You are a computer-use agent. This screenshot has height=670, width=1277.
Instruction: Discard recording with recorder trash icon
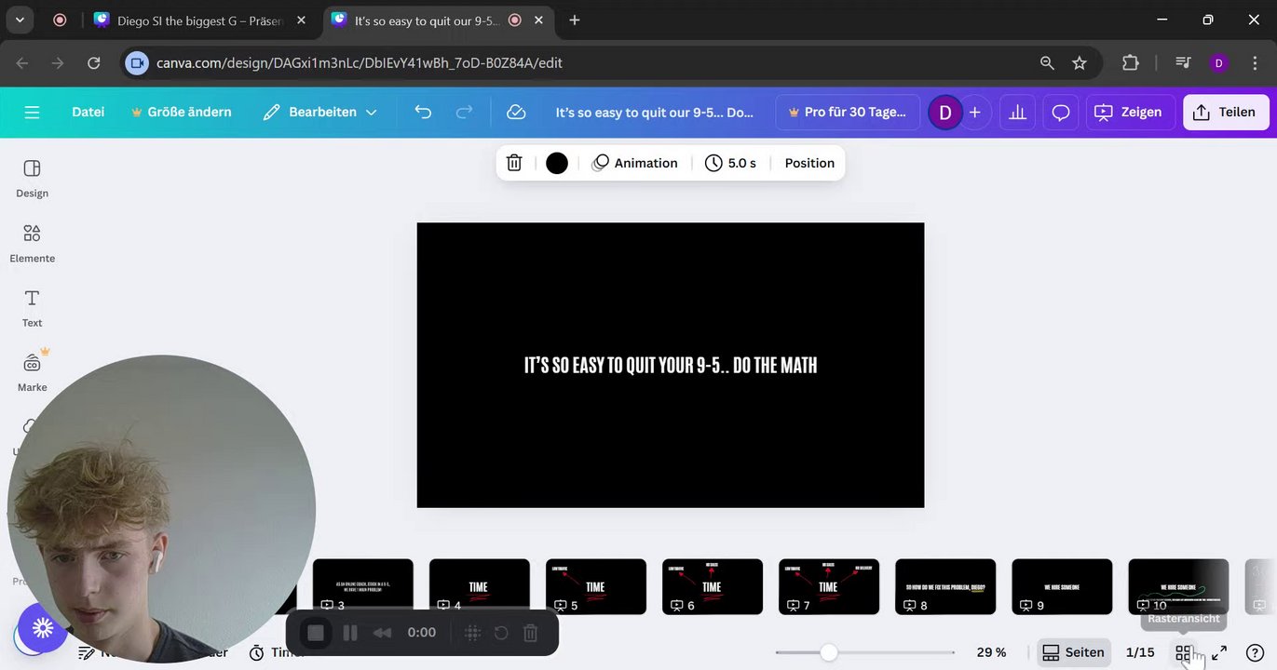pos(530,633)
